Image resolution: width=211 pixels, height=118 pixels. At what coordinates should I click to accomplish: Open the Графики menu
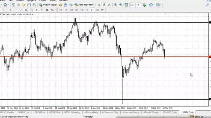(x=31, y=1)
